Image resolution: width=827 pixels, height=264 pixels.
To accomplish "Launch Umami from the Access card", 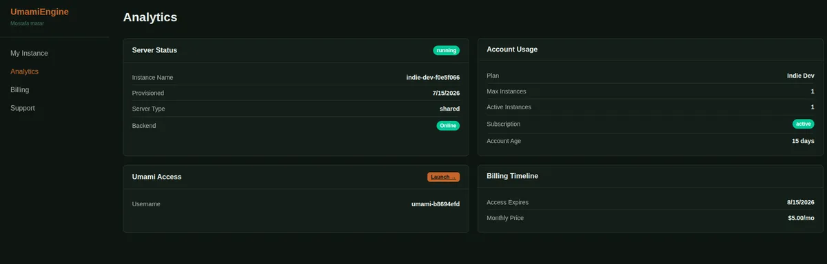I will coord(443,177).
